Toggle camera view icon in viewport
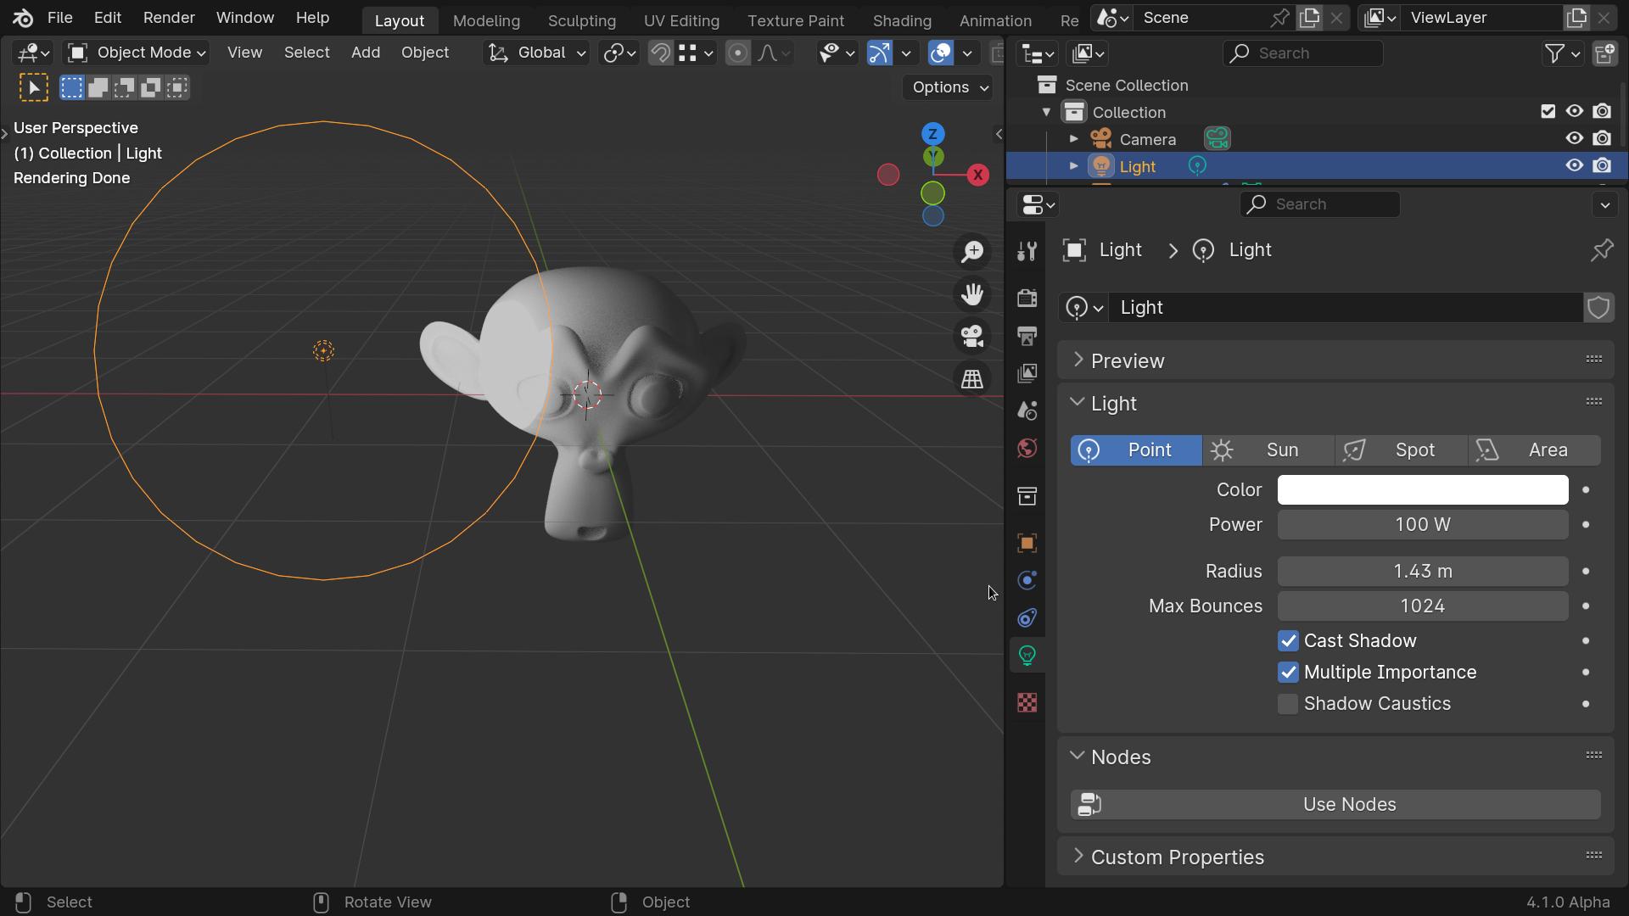This screenshot has height=916, width=1629. pos(972,337)
